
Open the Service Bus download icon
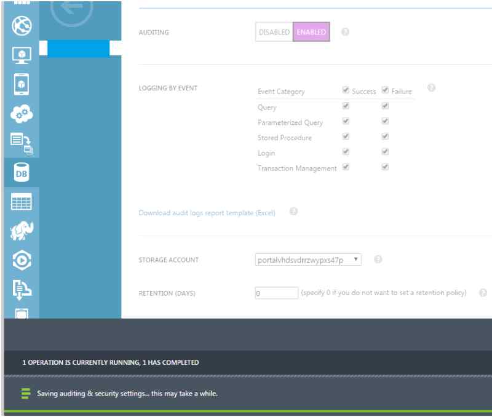(x=22, y=289)
